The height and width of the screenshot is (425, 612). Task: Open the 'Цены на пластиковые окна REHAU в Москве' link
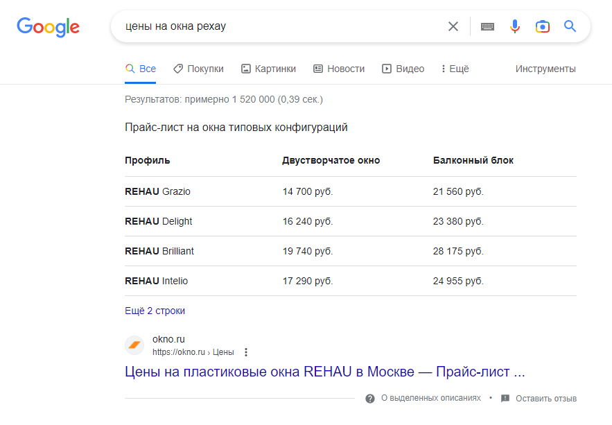click(325, 372)
